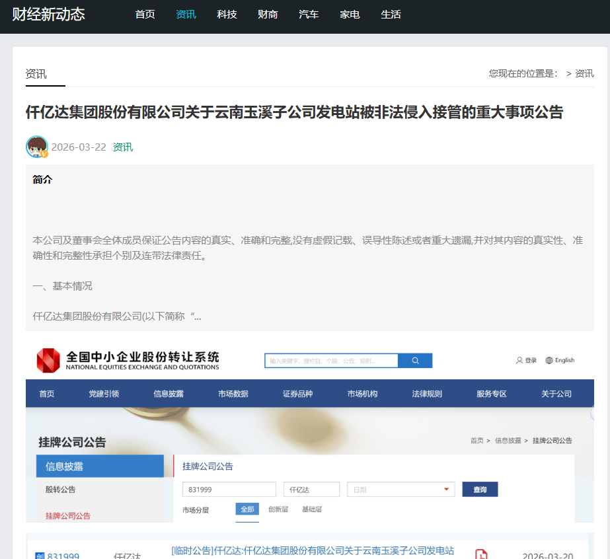Go to the 生活 section
Screen dimensions: 610x559
(x=391, y=15)
